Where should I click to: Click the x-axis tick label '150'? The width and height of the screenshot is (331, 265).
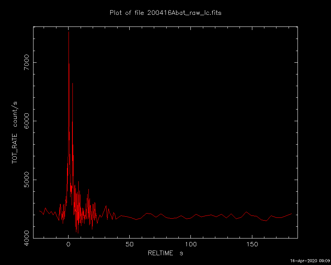(252, 244)
